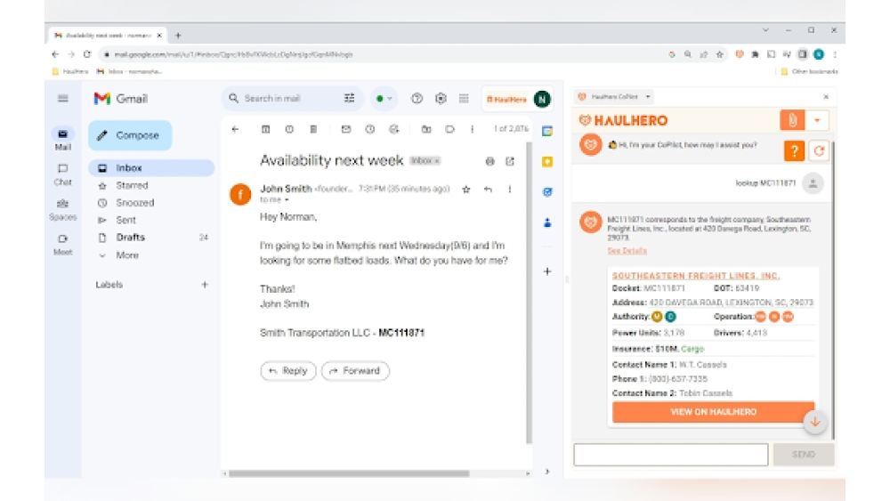Image resolution: width=890 pixels, height=501 pixels.
Task: Switch to Mail in side rail
Action: [62, 139]
